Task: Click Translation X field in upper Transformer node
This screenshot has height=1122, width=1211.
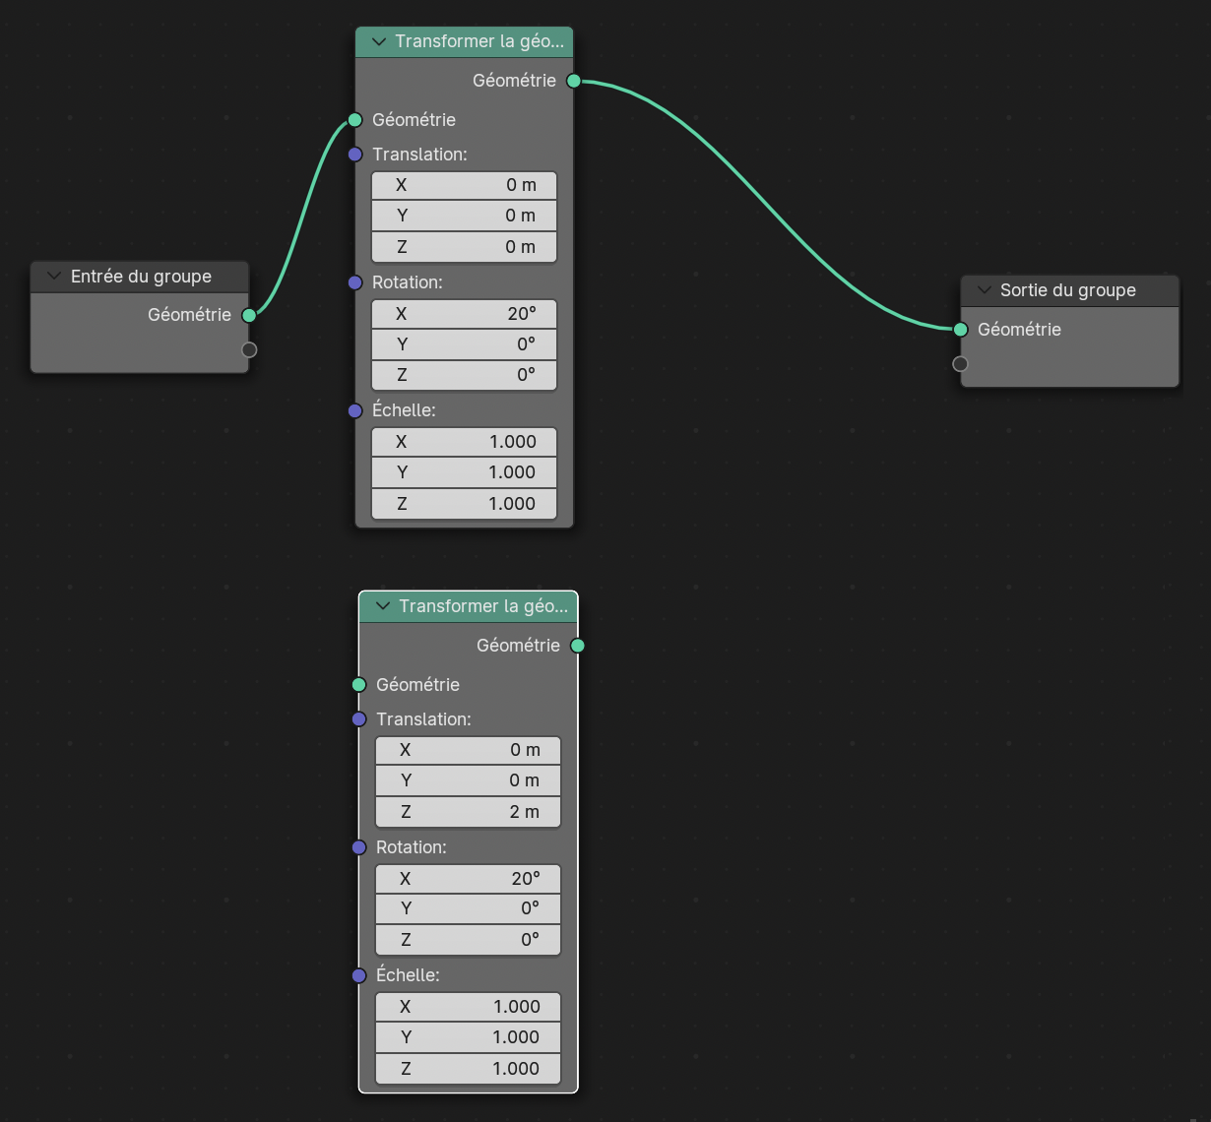Action: tap(464, 185)
